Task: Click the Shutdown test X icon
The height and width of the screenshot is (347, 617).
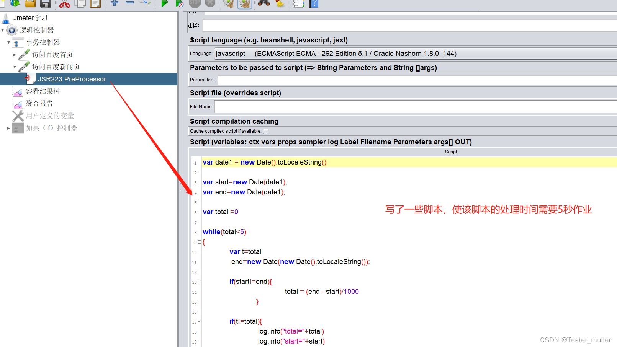Action: (x=210, y=3)
